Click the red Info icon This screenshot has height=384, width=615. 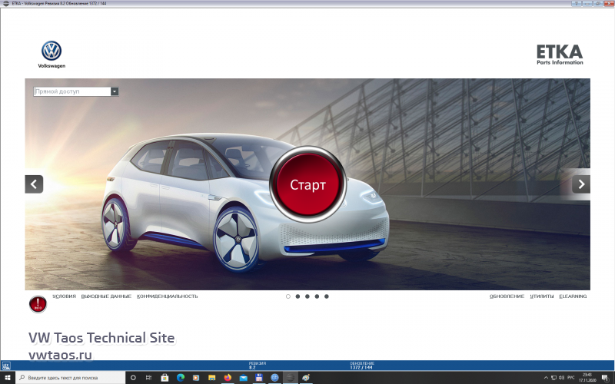(38, 304)
